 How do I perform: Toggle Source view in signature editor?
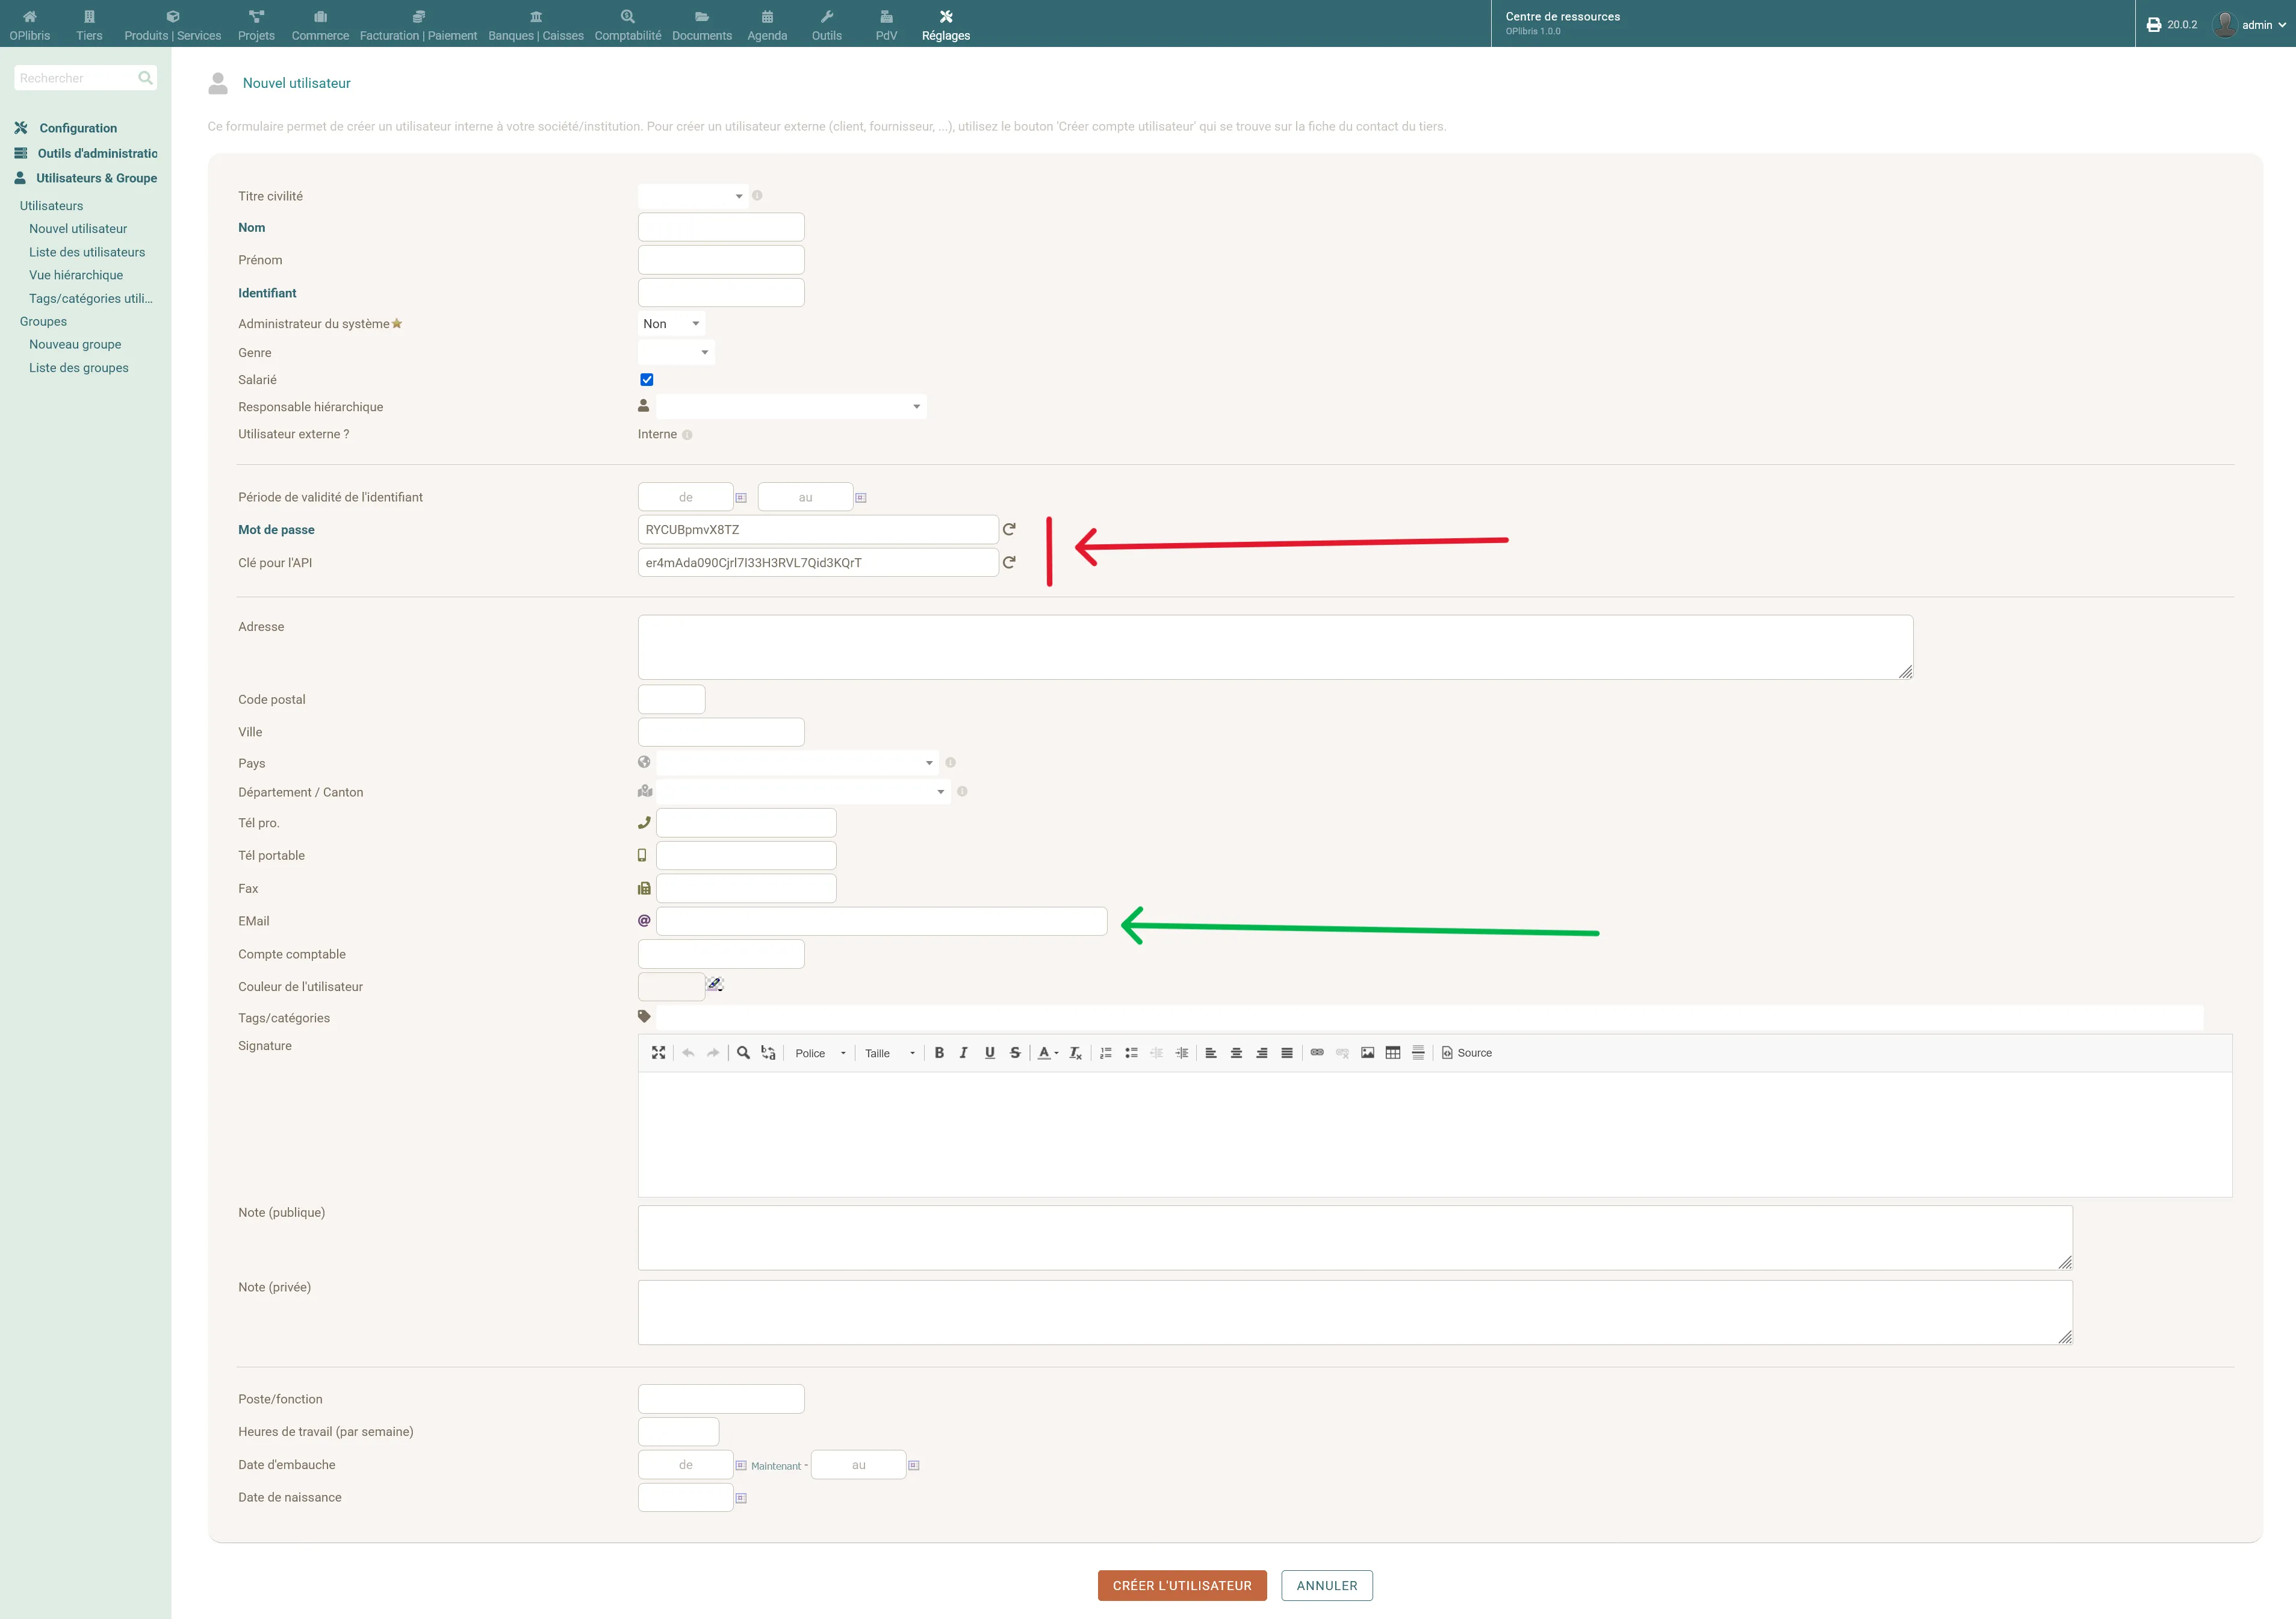coord(1467,1053)
